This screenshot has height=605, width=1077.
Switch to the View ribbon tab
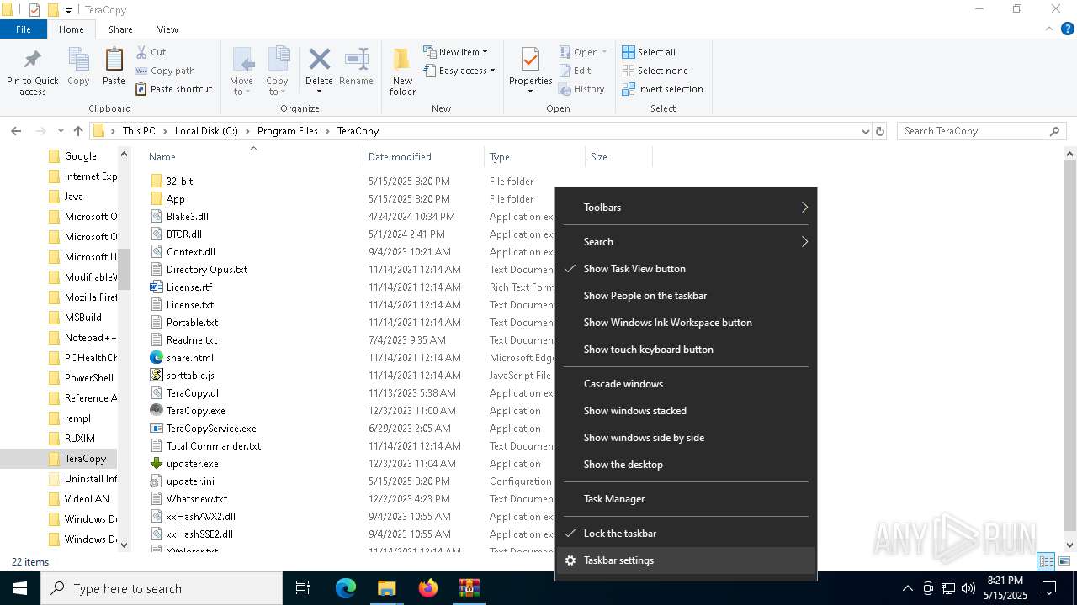coord(167,29)
